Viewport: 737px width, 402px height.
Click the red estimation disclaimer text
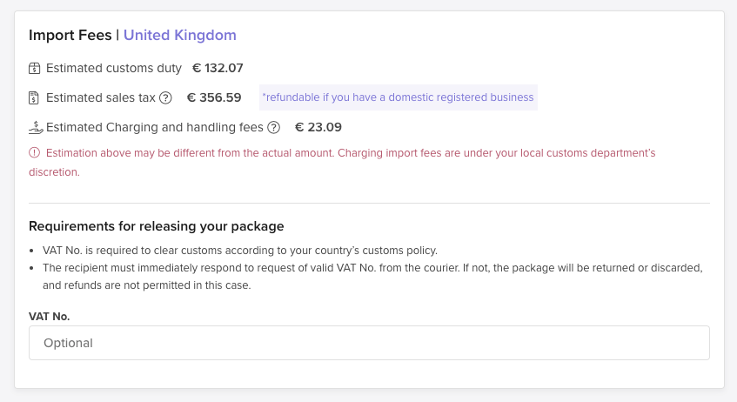point(342,162)
